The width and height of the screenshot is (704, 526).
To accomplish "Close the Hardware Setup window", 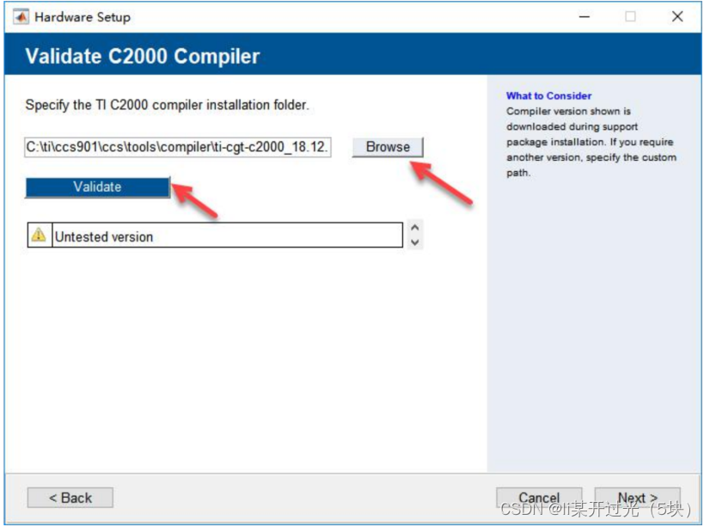I will tap(677, 17).
